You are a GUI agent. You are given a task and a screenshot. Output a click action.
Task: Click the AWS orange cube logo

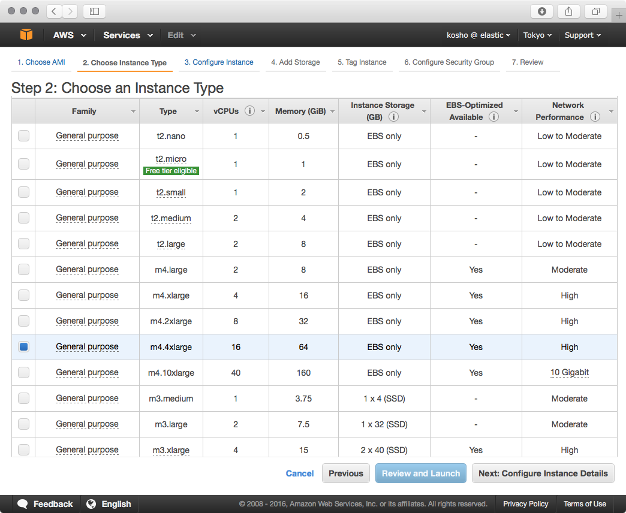(x=26, y=35)
